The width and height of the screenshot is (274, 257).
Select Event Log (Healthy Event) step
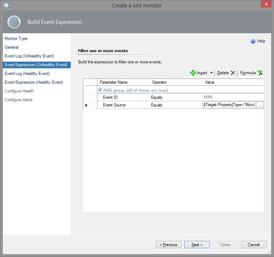[27, 74]
